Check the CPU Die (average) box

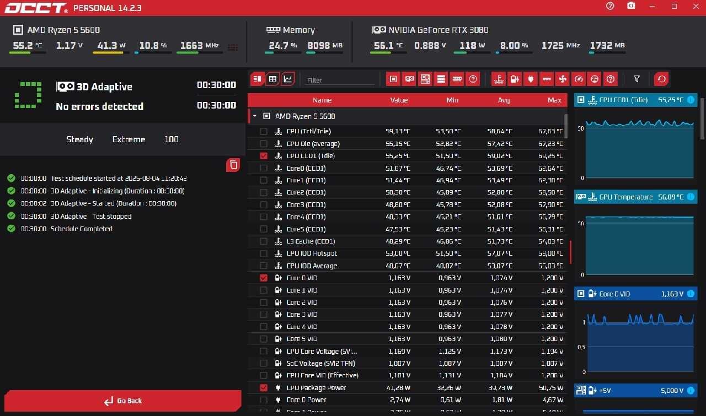(264, 143)
